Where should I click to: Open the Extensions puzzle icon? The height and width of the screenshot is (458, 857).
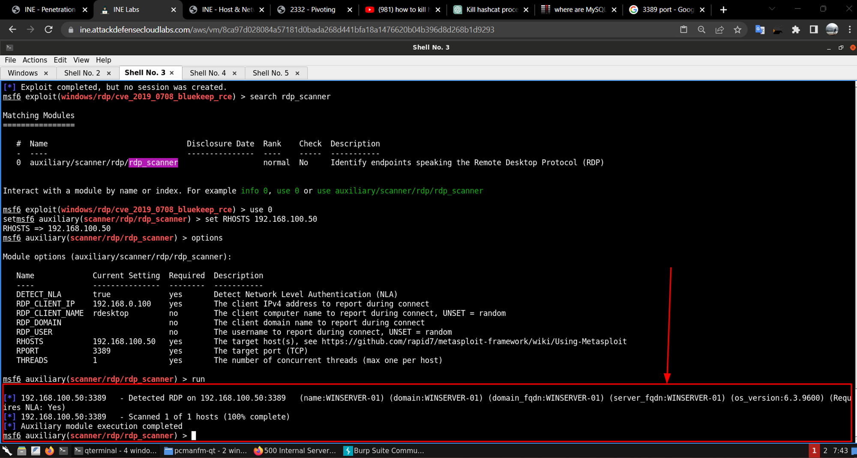pyautogui.click(x=796, y=30)
